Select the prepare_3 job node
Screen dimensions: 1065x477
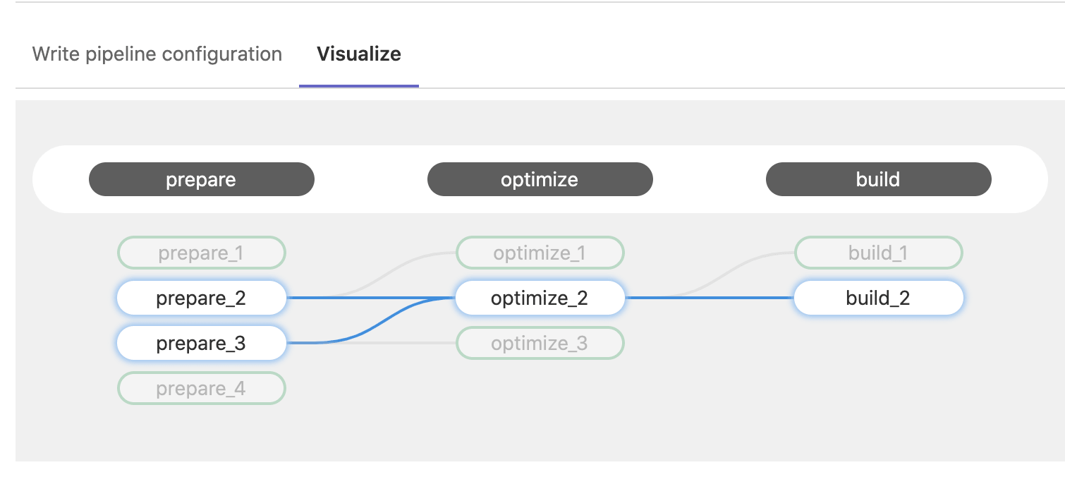tap(201, 343)
